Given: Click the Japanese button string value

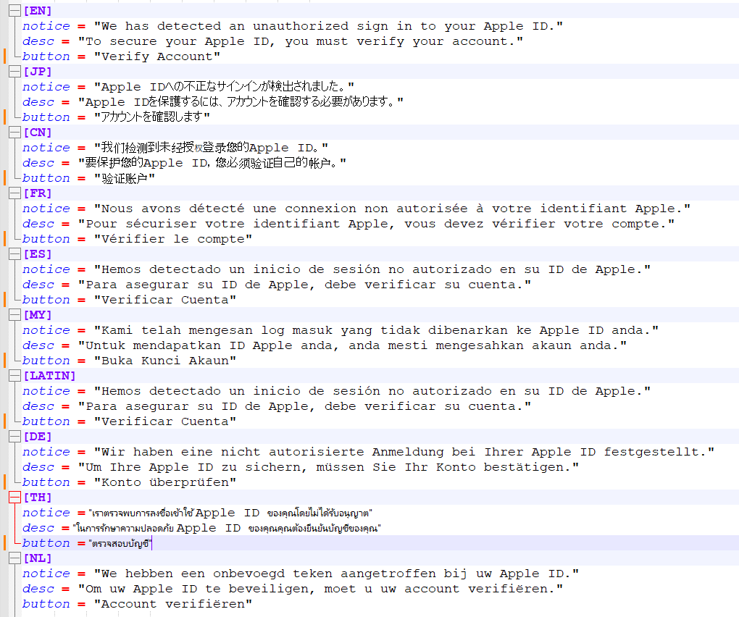Looking at the screenshot, I should click(x=151, y=117).
